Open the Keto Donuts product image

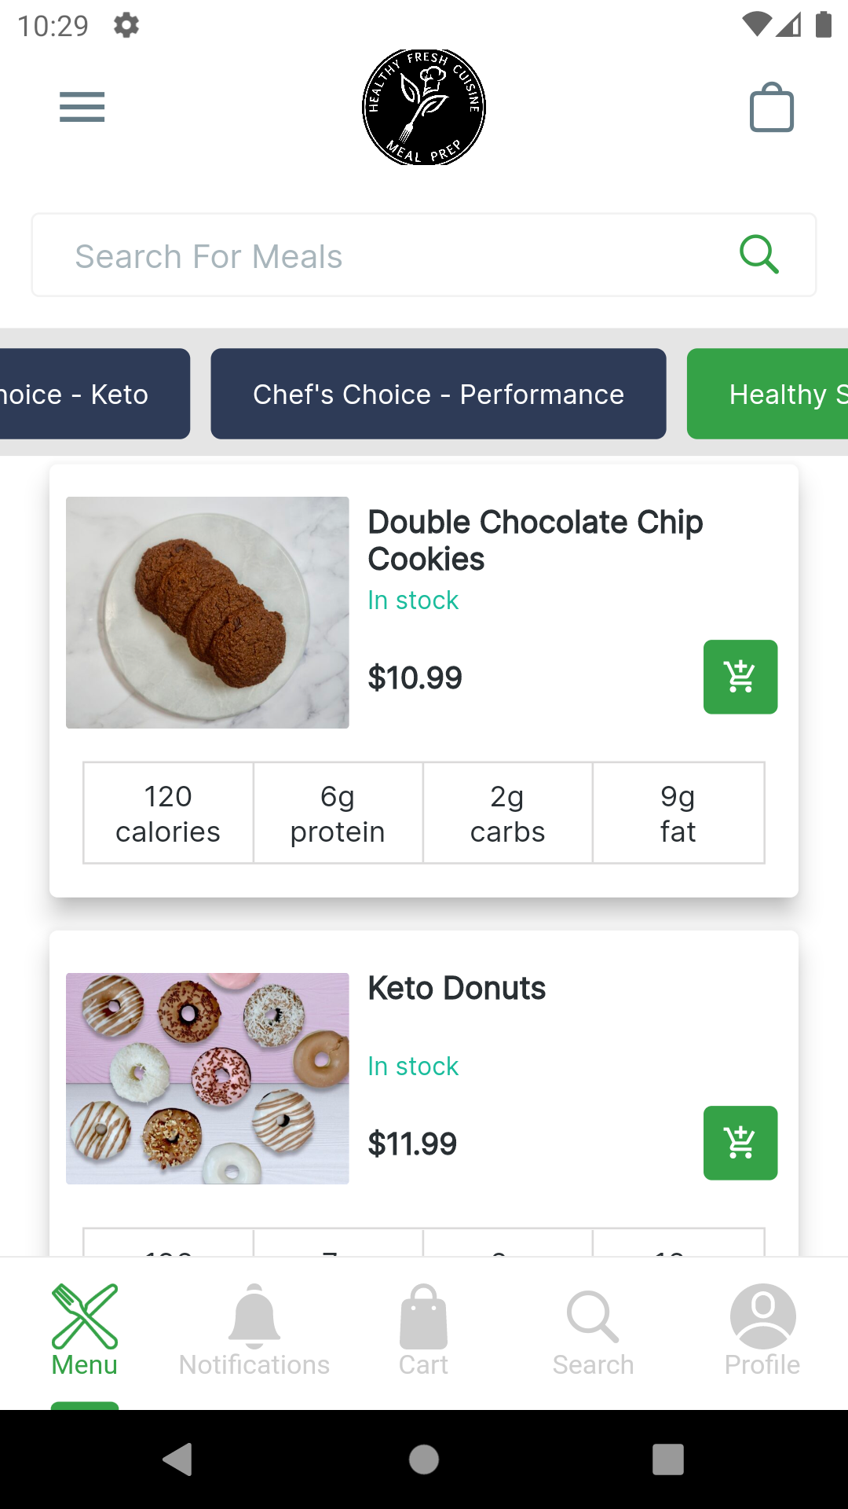(207, 1078)
